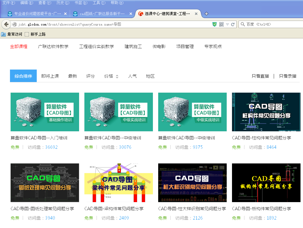Screen dimensions: 303x228
Task: Open the QR code icon in address bar
Action: pyautogui.click(x=221, y=24)
